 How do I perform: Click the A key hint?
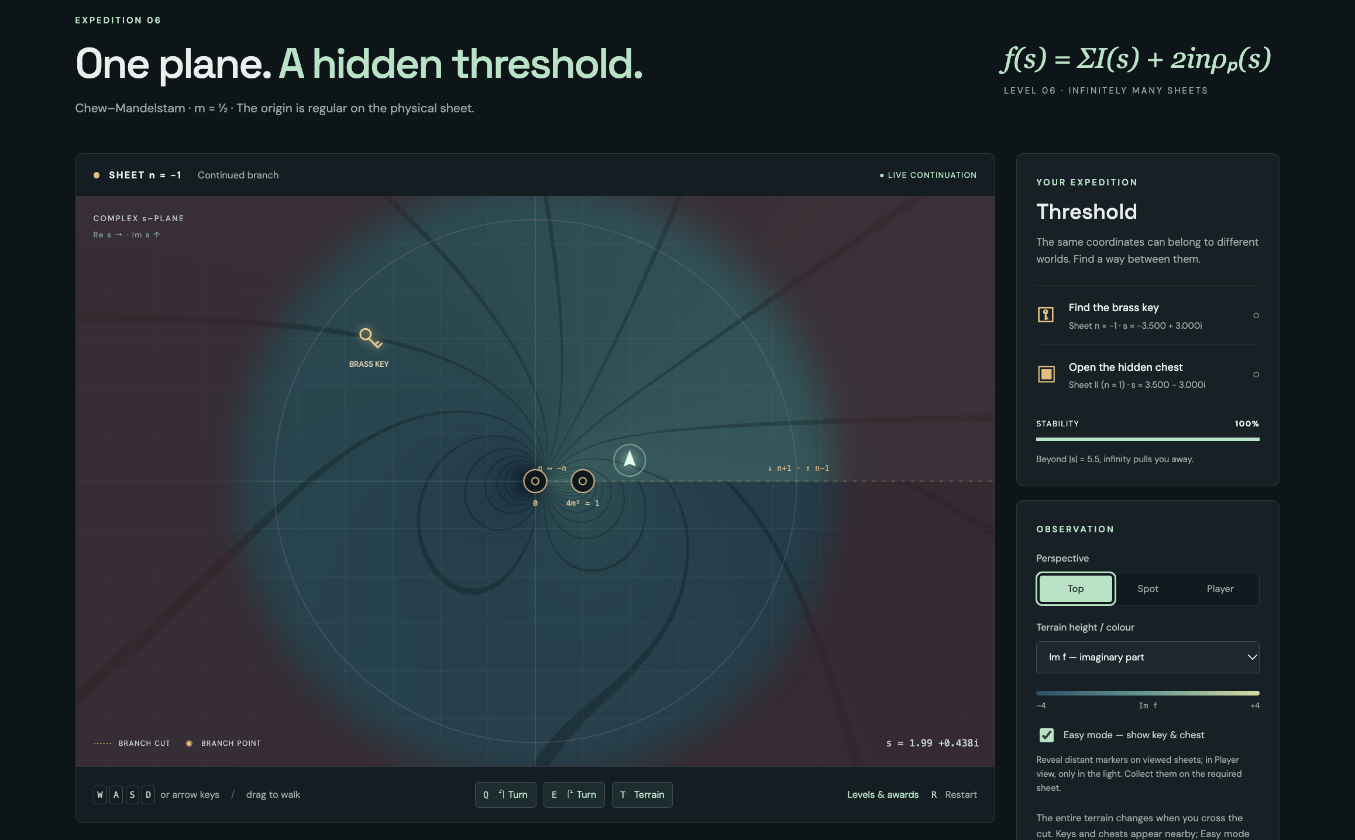[x=116, y=795]
